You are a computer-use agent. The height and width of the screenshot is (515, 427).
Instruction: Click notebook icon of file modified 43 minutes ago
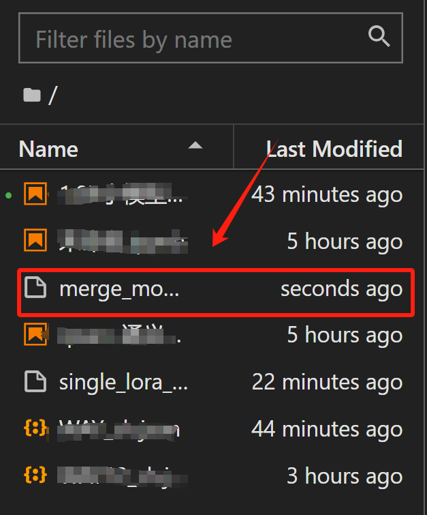pyautogui.click(x=35, y=194)
